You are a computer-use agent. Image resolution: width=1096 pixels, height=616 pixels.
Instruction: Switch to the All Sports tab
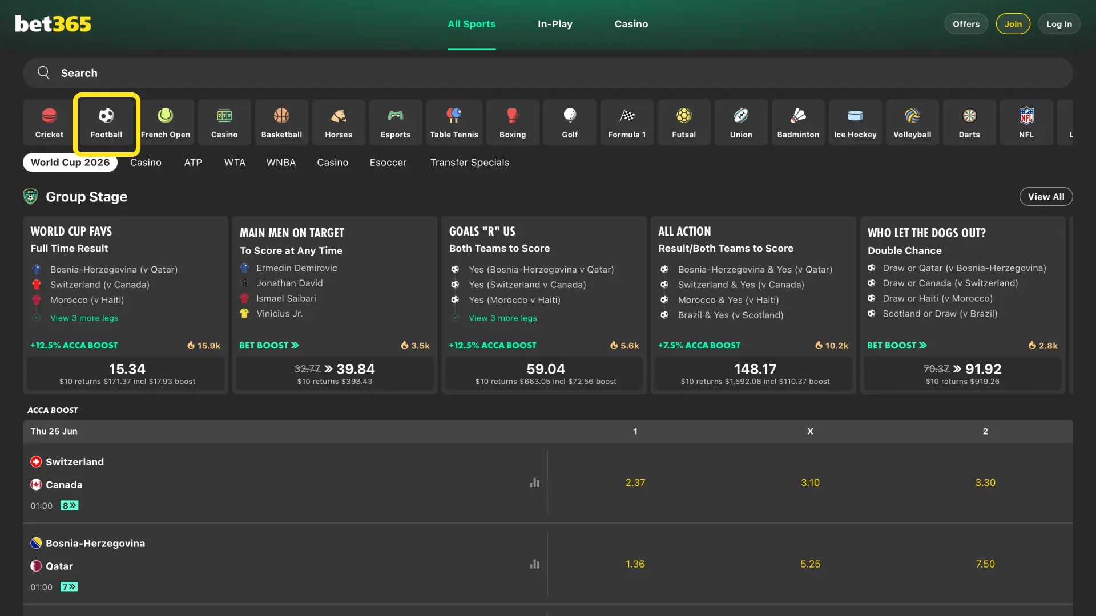[472, 24]
